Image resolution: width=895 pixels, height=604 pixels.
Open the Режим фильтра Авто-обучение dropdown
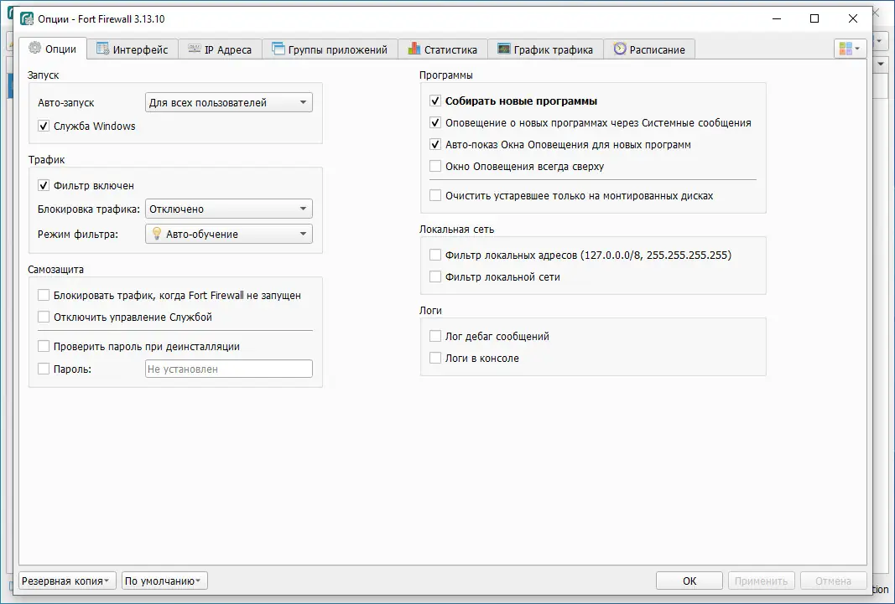tap(228, 235)
